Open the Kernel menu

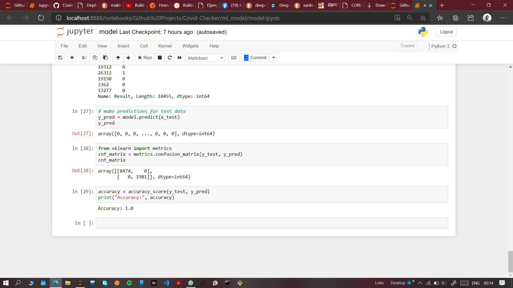165,46
